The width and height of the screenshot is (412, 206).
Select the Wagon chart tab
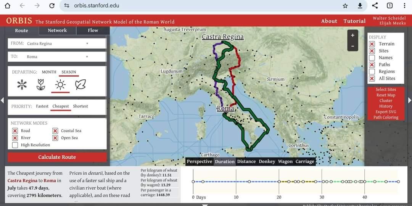coord(285,162)
